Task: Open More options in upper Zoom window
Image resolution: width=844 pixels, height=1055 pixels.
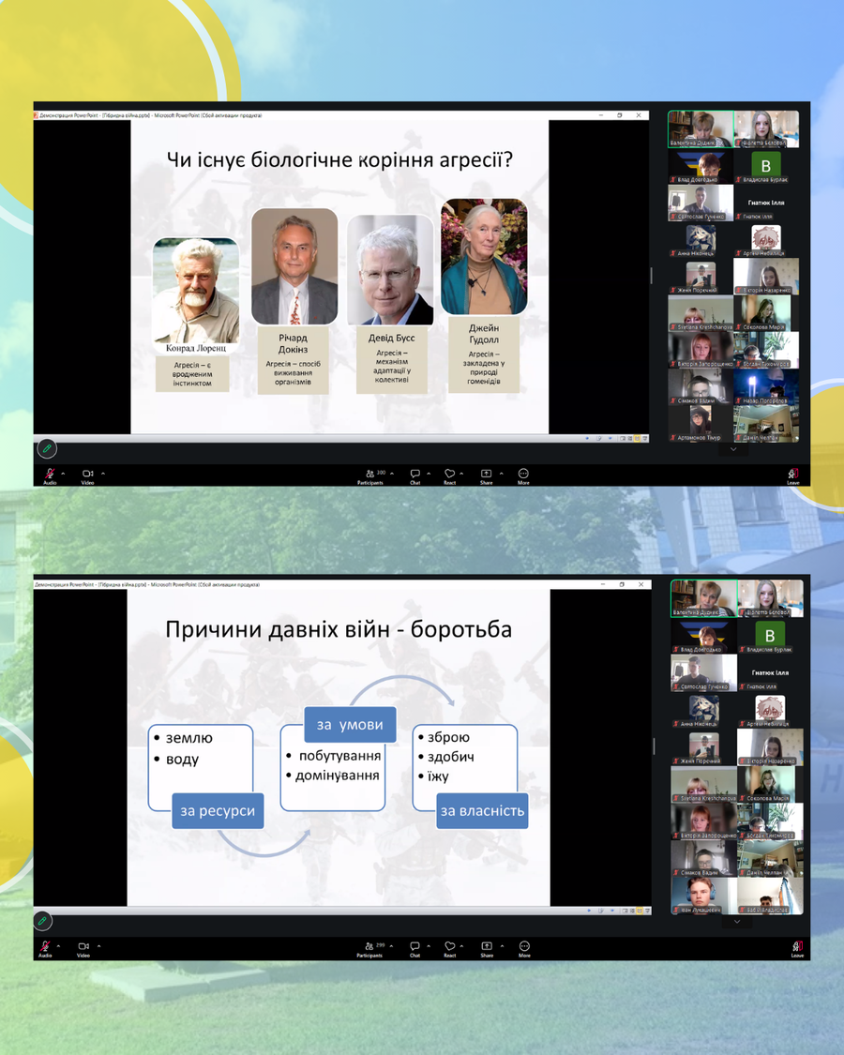Action: [x=523, y=475]
